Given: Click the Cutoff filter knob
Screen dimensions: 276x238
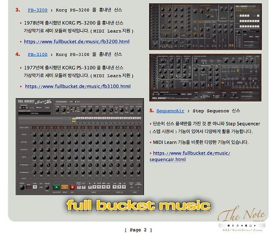Looking at the screenshot, I should [83, 110].
